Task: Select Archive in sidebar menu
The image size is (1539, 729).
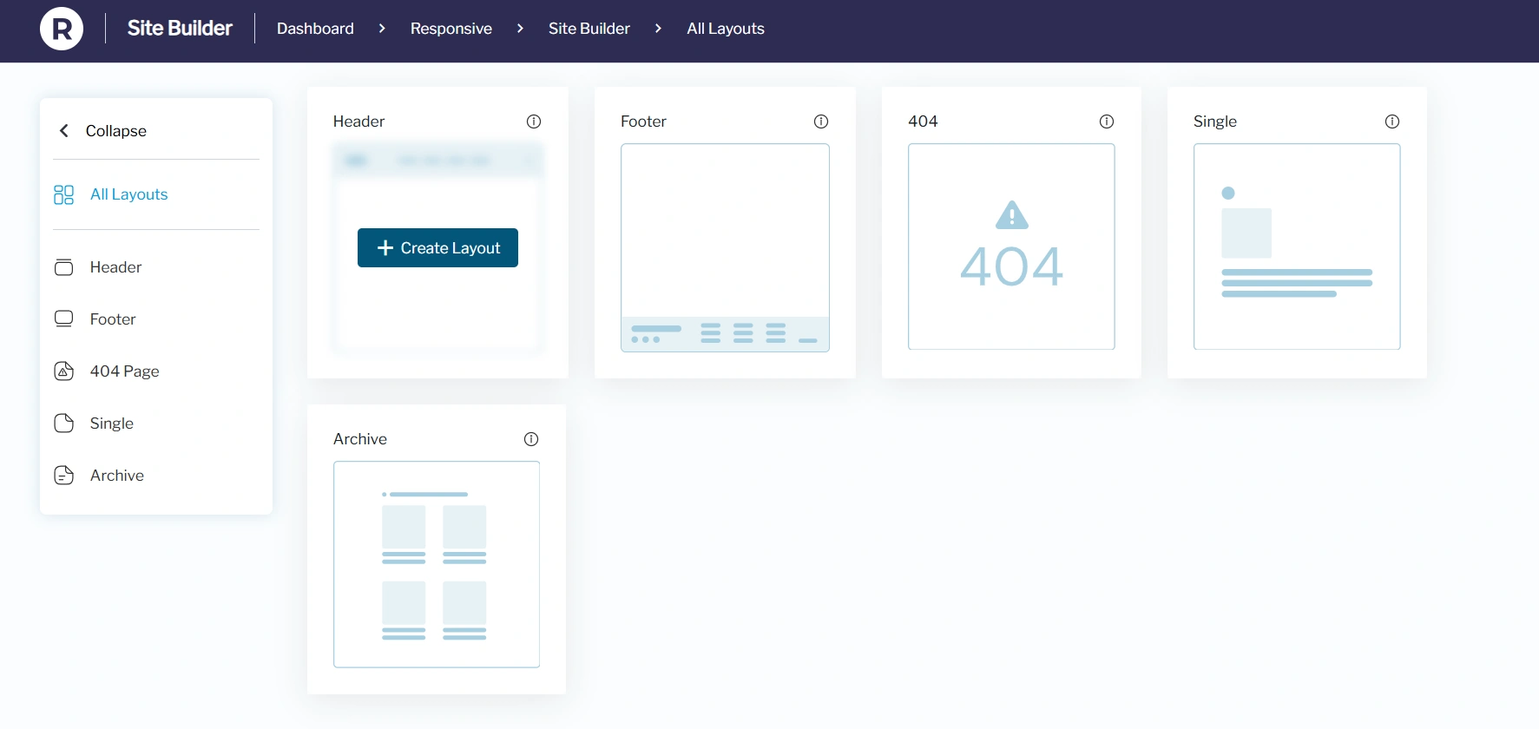Action: click(117, 476)
